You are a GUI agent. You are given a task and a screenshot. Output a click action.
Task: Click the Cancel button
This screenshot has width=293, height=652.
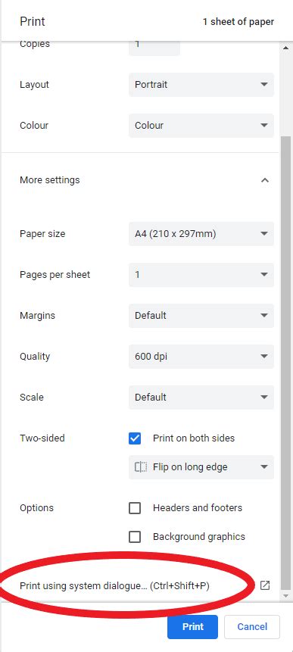point(252,627)
